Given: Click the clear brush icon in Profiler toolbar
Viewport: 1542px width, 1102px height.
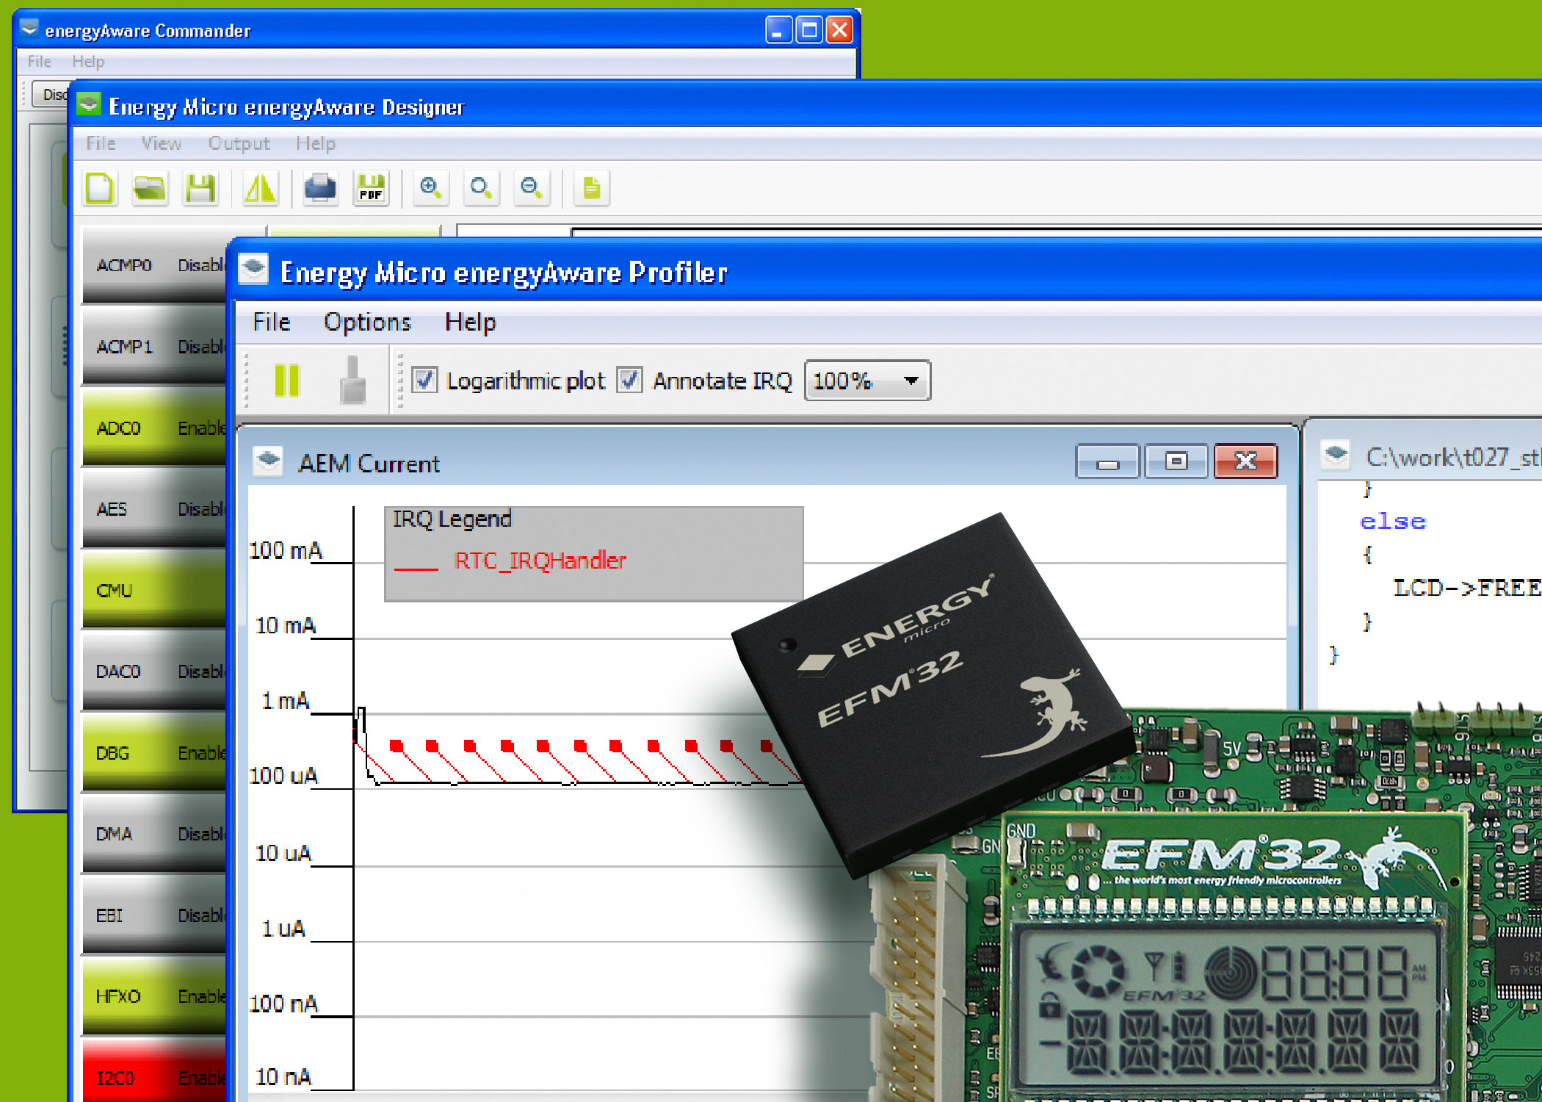Looking at the screenshot, I should pos(353,381).
